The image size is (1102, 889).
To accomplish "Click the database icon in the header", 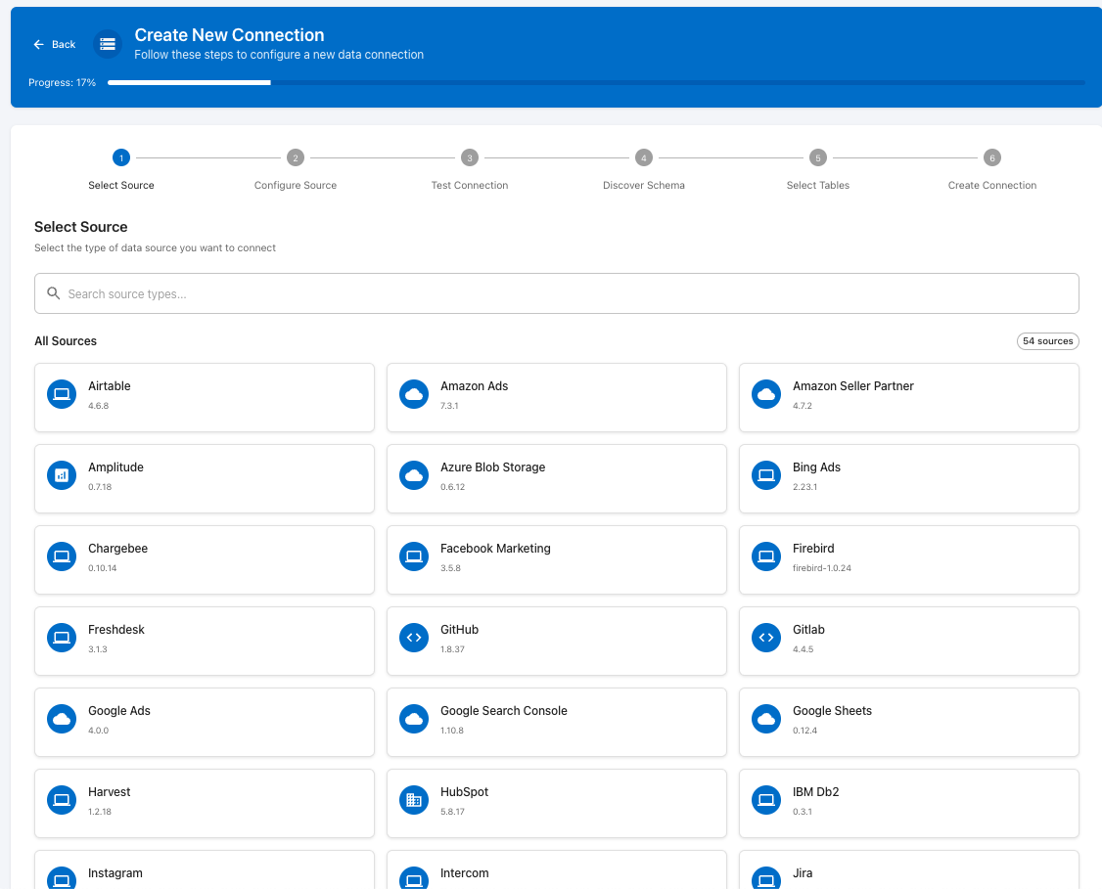I will tap(108, 44).
